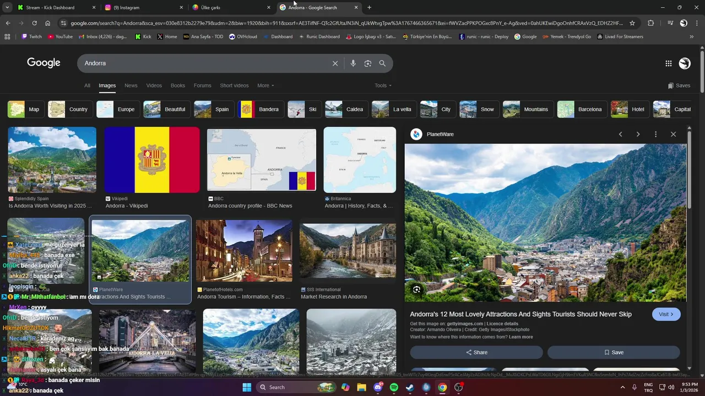The height and width of the screenshot is (396, 705).
Task: Submit search using magnifier icon
Action: coord(382,63)
